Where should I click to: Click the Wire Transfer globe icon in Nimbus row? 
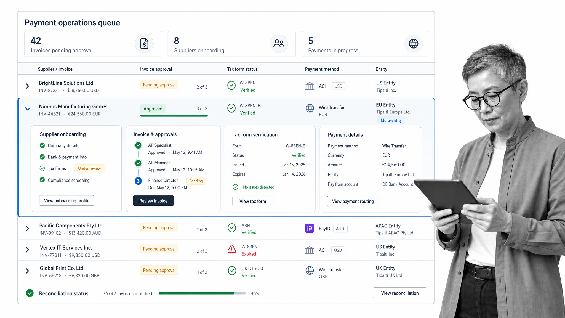310,108
